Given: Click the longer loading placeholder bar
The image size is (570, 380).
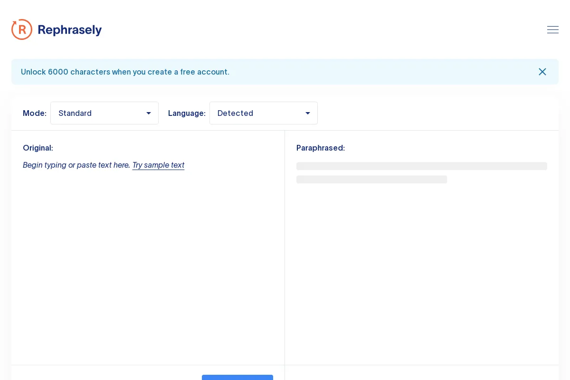Looking at the screenshot, I should [x=421, y=166].
